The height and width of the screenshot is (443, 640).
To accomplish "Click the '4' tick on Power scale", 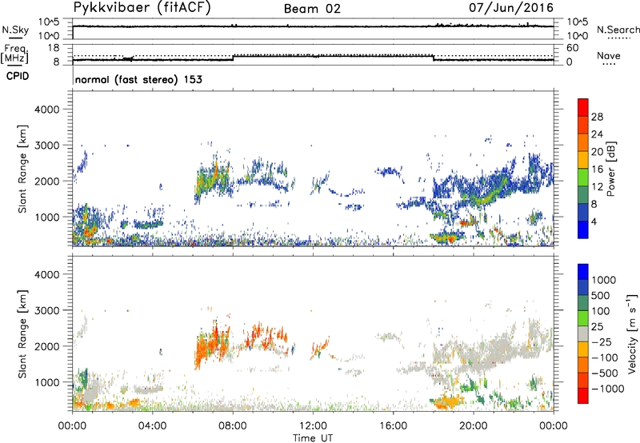I will 594,221.
